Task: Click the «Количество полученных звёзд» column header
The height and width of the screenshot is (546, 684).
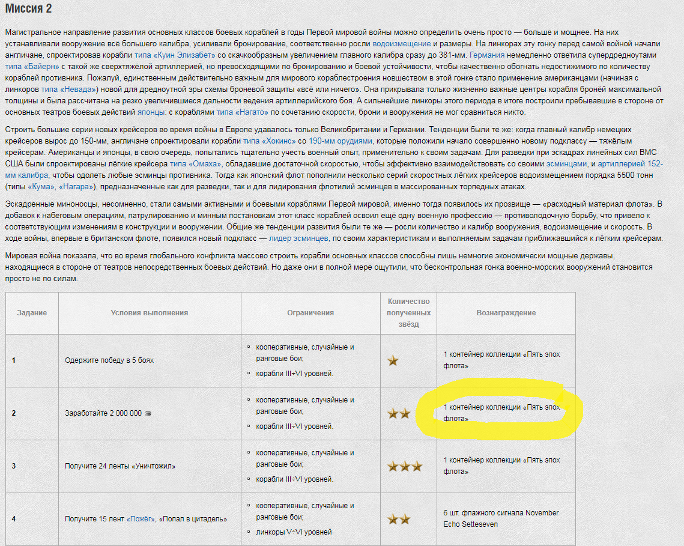Action: pos(409,313)
